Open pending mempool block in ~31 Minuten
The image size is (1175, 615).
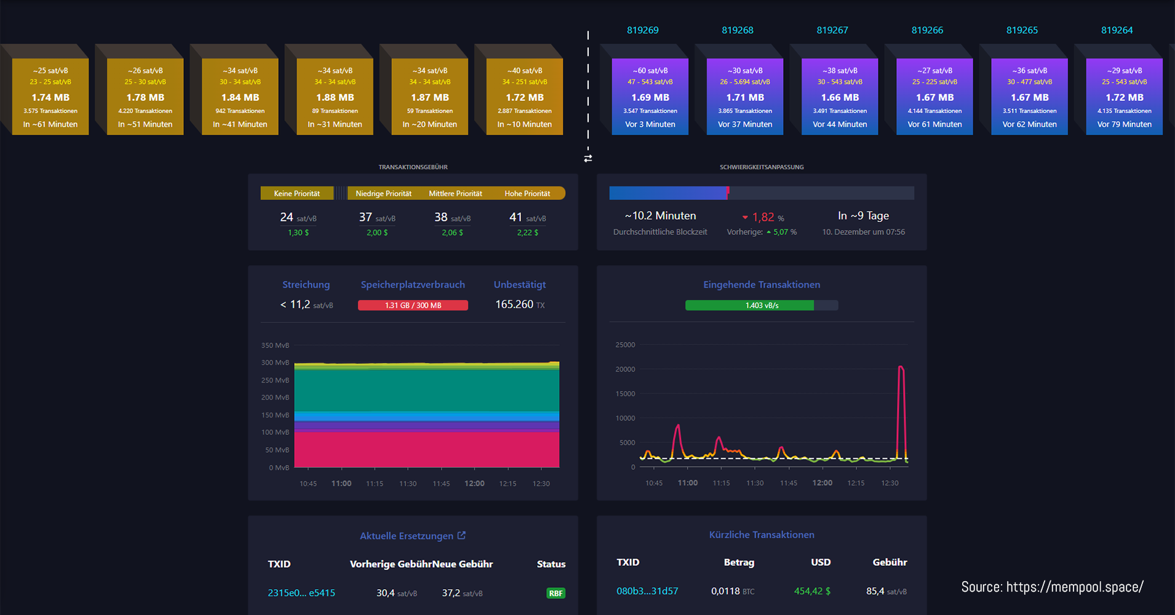335,97
